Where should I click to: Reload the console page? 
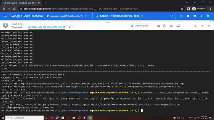point(14,9)
